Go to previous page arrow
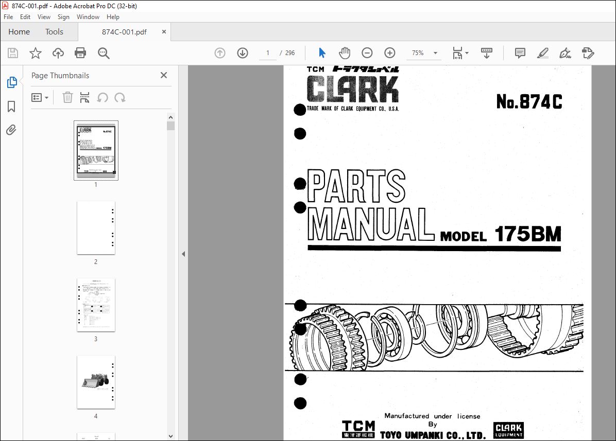 220,53
